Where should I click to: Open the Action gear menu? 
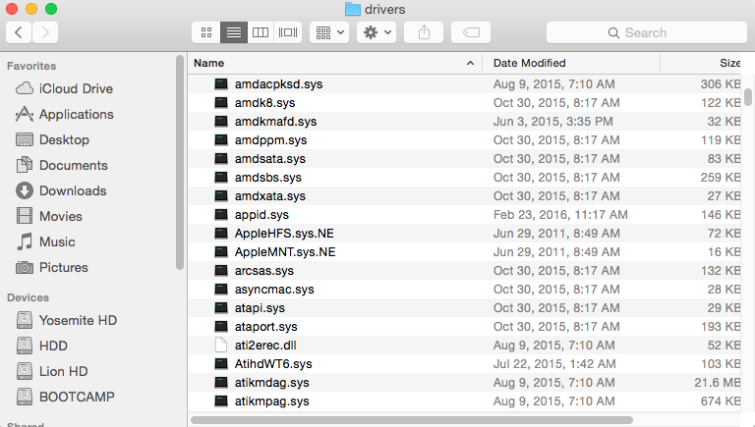[x=377, y=32]
